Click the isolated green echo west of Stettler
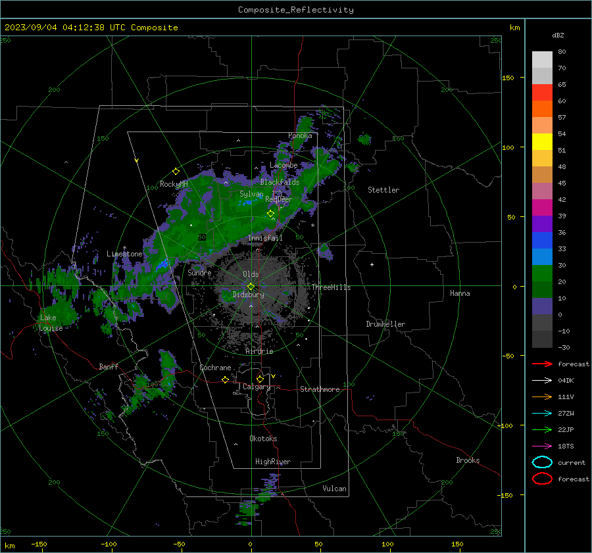 [353, 167]
